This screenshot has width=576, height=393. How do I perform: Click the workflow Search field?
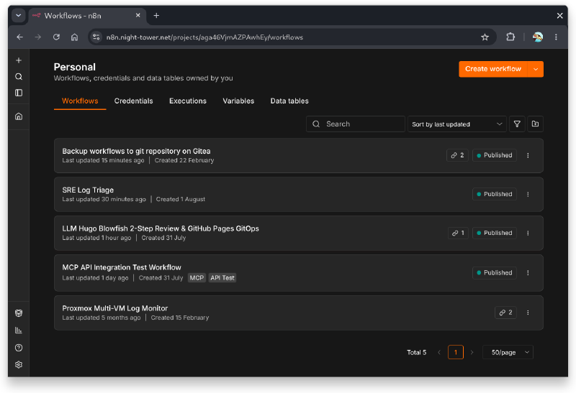356,124
